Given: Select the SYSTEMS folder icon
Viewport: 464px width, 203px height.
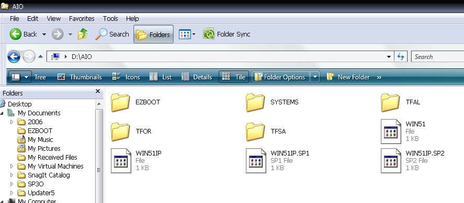Looking at the screenshot, I should (x=255, y=102).
